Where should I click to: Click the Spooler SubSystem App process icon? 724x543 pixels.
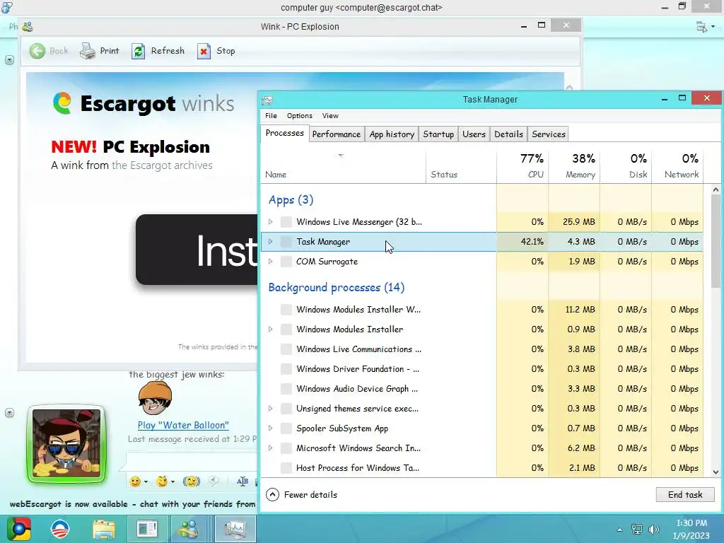[x=286, y=428]
